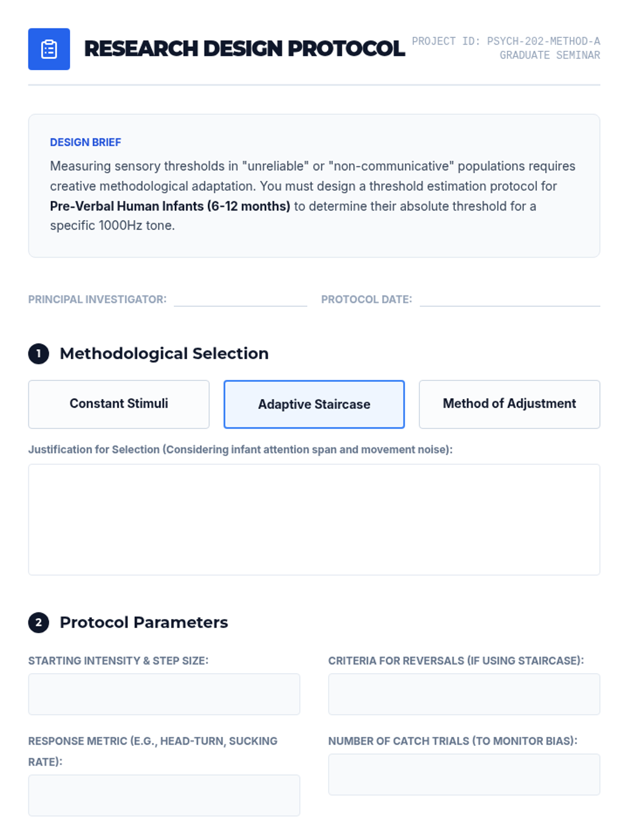
Task: Click the Graduate Seminar label
Action: pyautogui.click(x=550, y=55)
